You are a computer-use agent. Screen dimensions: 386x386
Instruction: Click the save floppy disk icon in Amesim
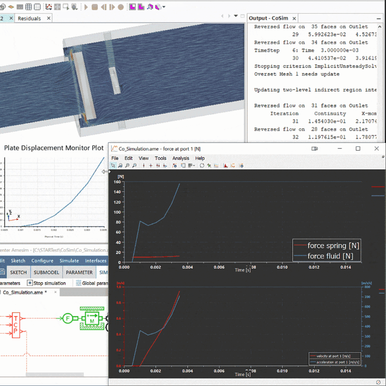coord(3,272)
